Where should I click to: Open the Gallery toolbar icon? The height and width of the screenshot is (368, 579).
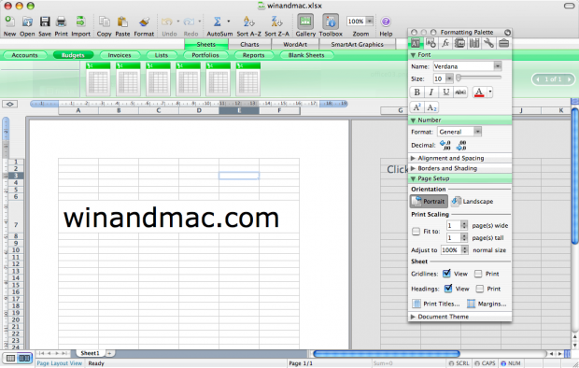305,21
